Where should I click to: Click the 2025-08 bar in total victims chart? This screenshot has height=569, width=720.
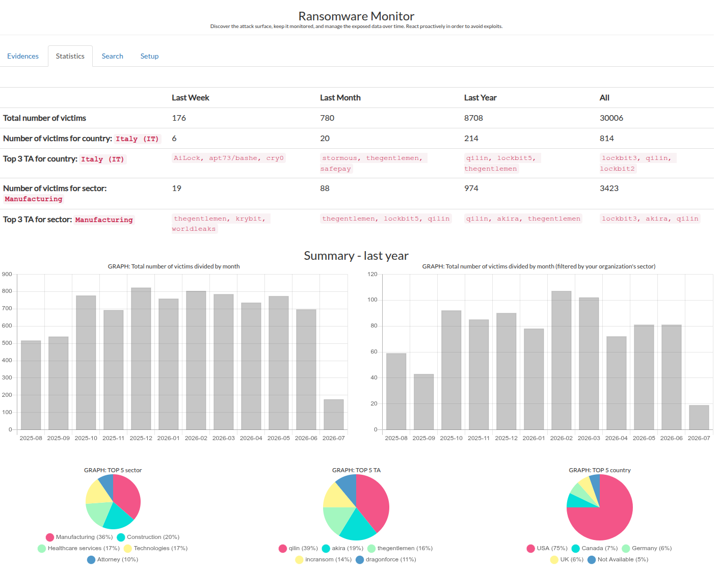(31, 385)
